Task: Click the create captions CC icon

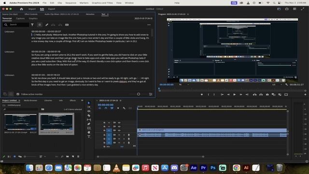Action: pyautogui.click(x=67, y=25)
